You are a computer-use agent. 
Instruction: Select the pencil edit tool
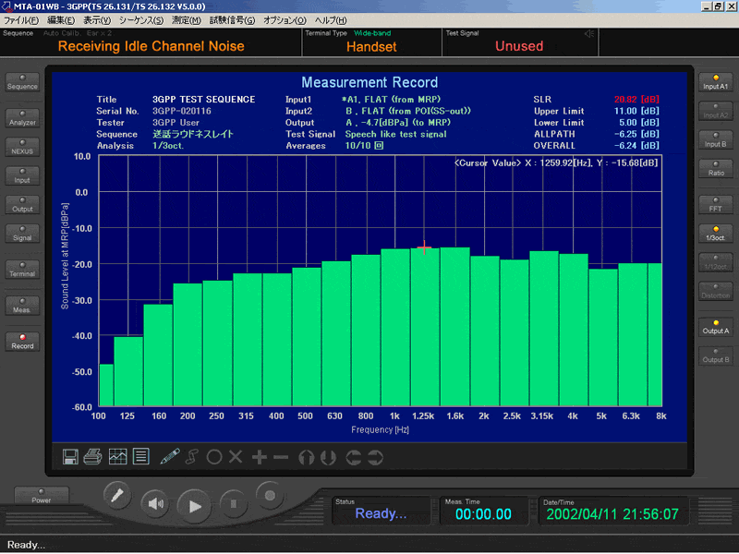[169, 455]
